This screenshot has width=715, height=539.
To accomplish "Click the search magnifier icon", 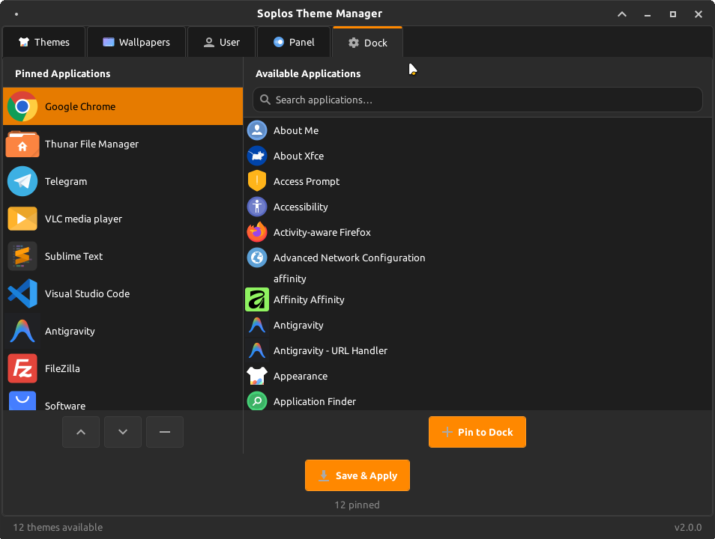I will pos(265,100).
